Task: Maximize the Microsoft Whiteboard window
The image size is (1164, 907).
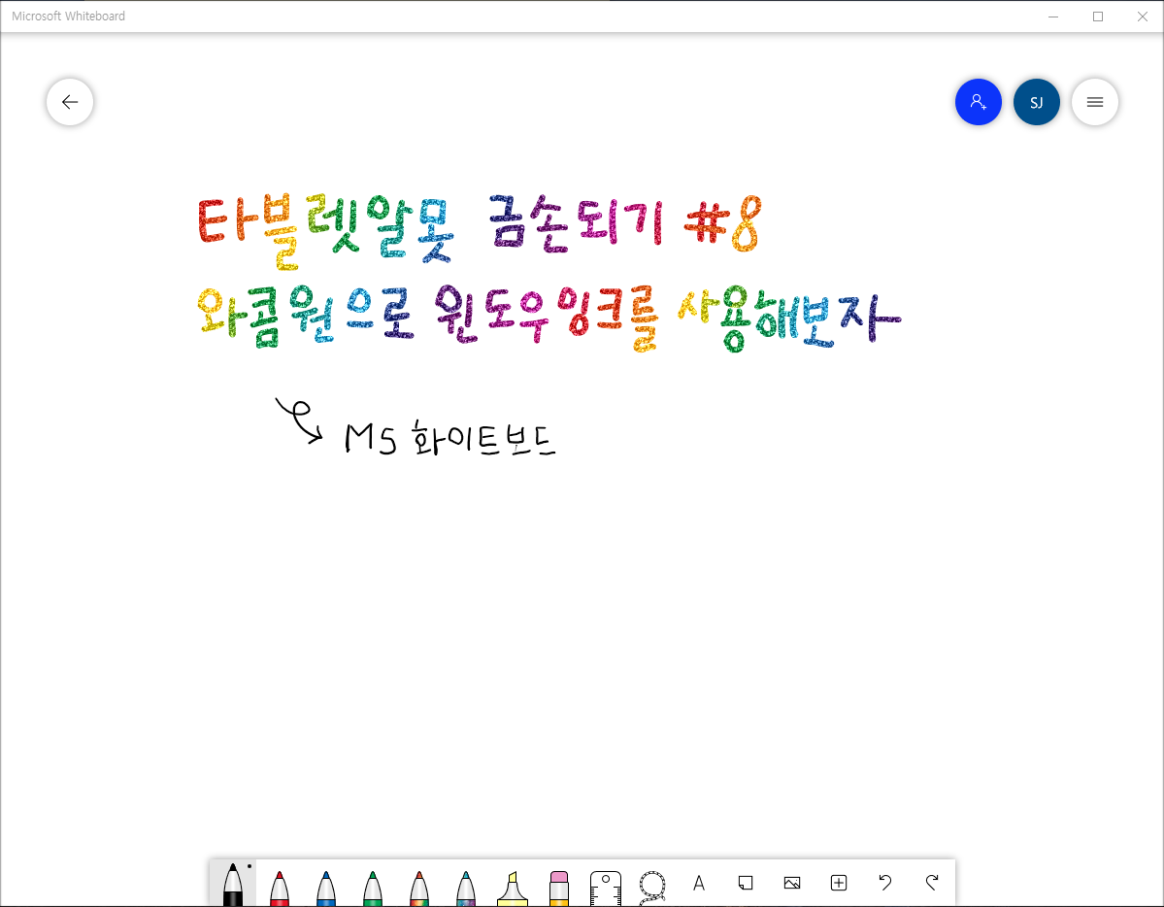Action: [1098, 17]
